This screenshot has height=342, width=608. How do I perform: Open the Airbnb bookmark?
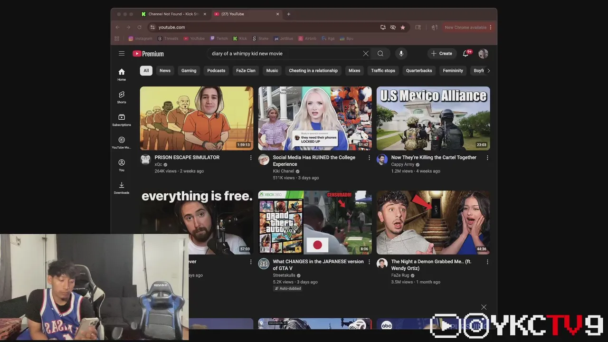coord(307,38)
